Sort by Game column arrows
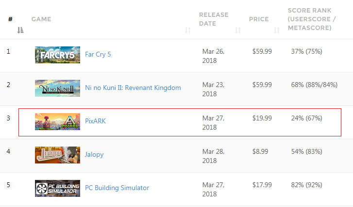The image size is (353, 207). (188, 30)
